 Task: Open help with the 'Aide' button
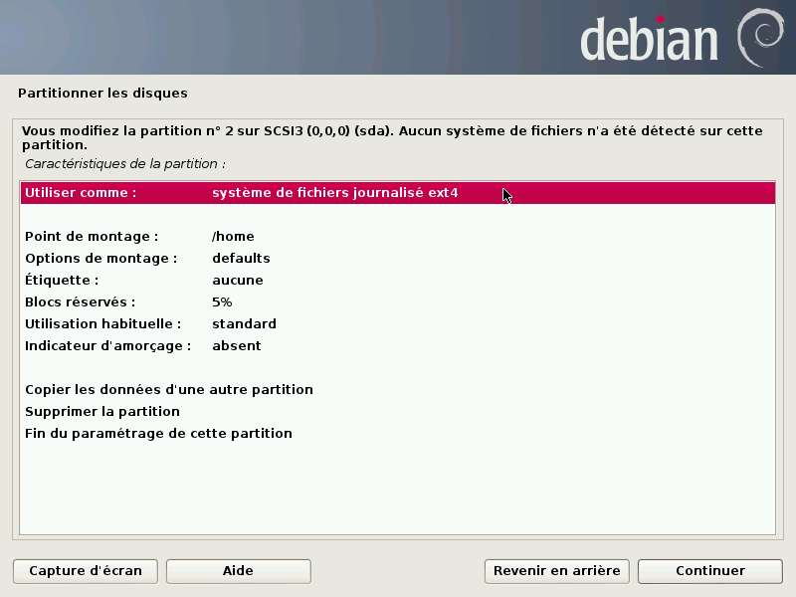point(238,571)
